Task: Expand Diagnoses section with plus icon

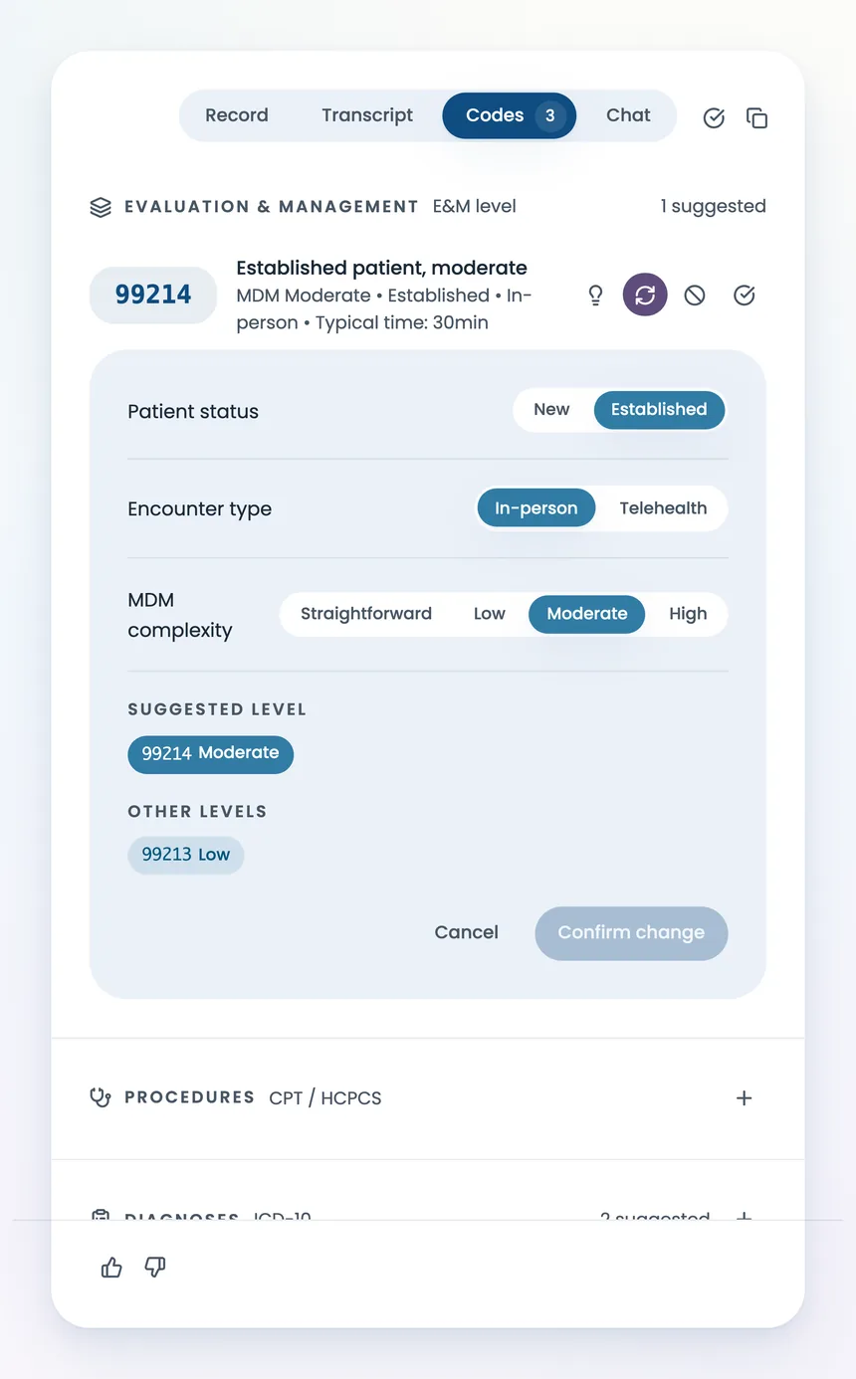Action: [x=744, y=1218]
